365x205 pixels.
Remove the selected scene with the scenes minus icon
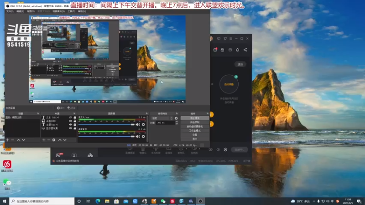[x=13, y=140]
